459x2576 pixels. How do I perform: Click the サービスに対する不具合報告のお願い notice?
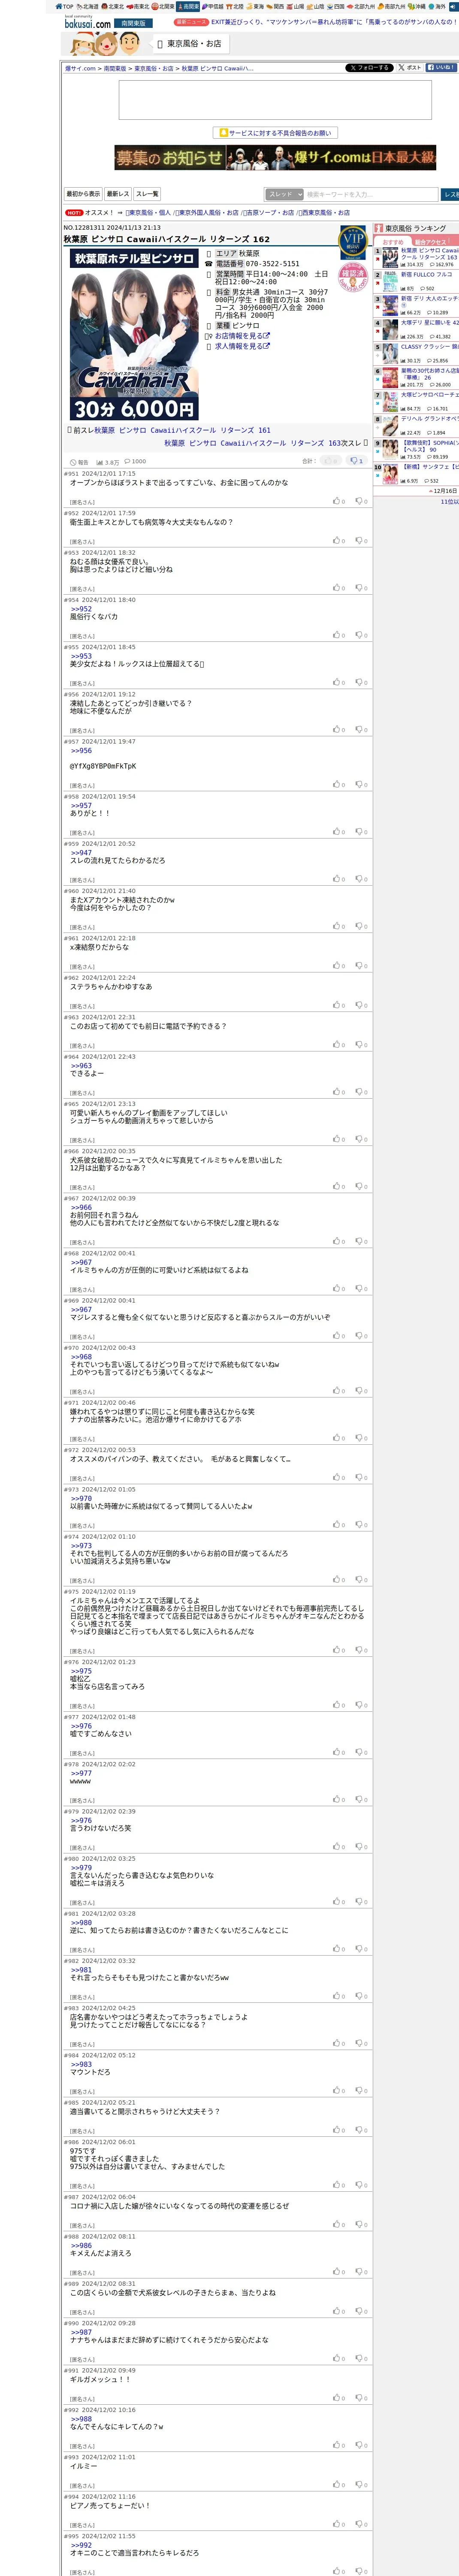point(275,133)
